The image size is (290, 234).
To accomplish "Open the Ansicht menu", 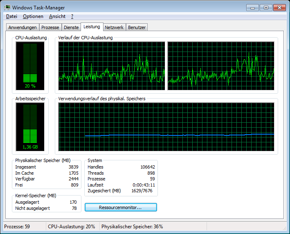I will (x=57, y=16).
